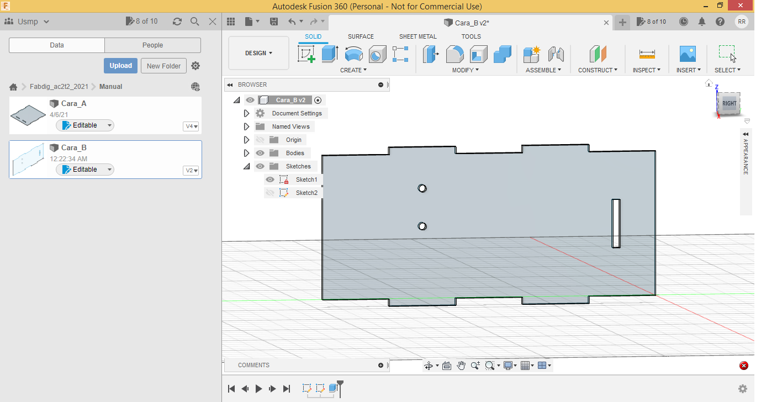Open the MODIFY dropdown menu
This screenshot has width=761, height=402.
pos(466,70)
